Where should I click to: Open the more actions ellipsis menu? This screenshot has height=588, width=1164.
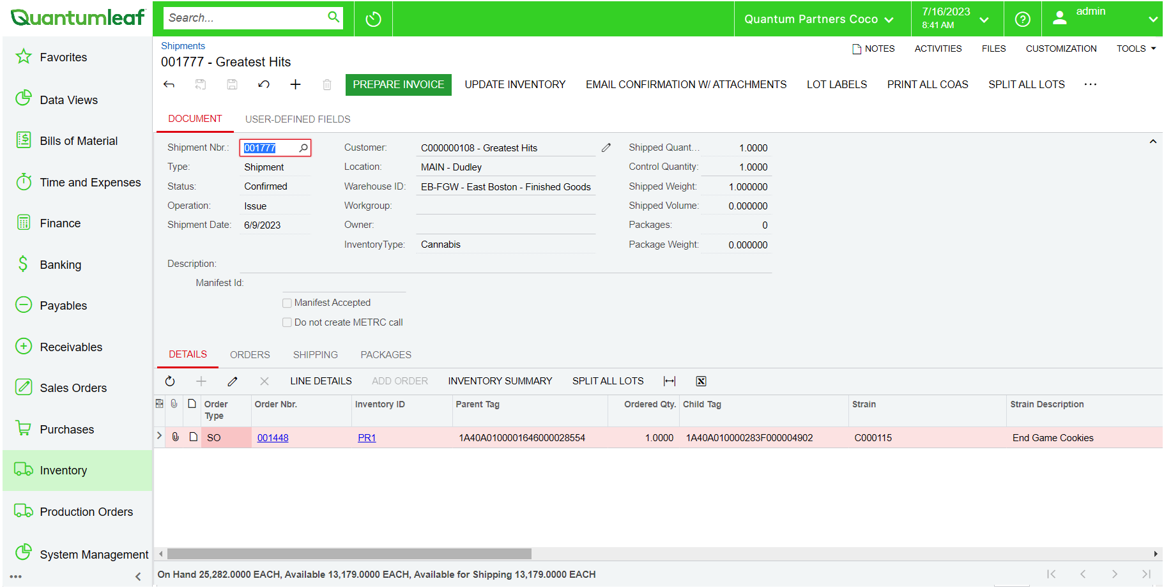1091,84
